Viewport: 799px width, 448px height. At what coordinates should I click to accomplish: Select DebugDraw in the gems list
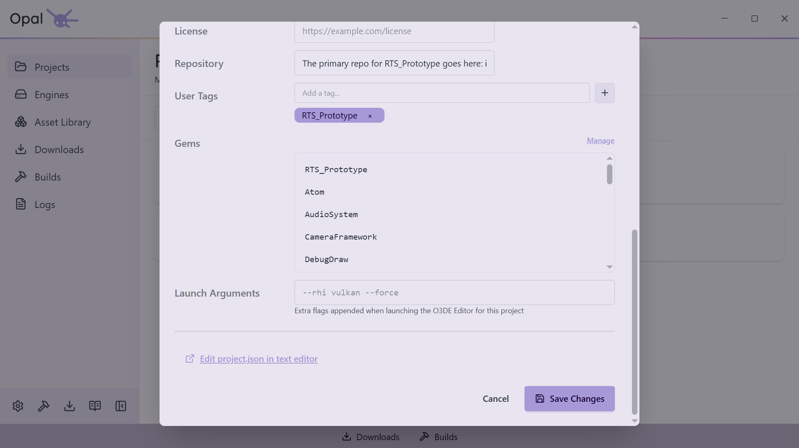click(x=327, y=259)
